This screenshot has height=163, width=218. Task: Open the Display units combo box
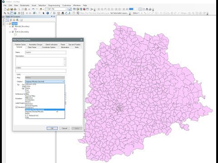[x=45, y=81]
